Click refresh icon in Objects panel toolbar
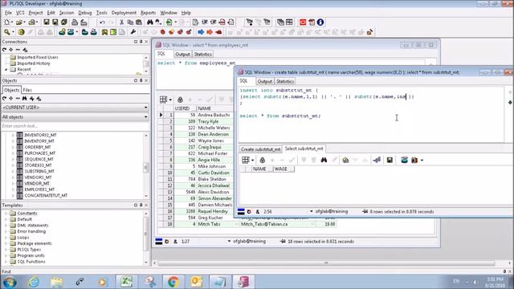This screenshot has height=289, width=514. tap(4, 99)
